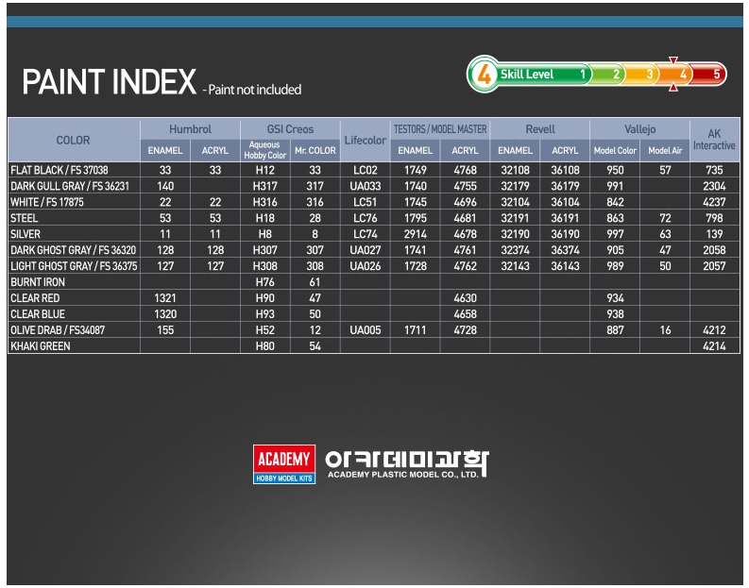Viewport: 749px width, 588px height.
Task: Click the Mr. COLOR sub-header
Action: [315, 151]
